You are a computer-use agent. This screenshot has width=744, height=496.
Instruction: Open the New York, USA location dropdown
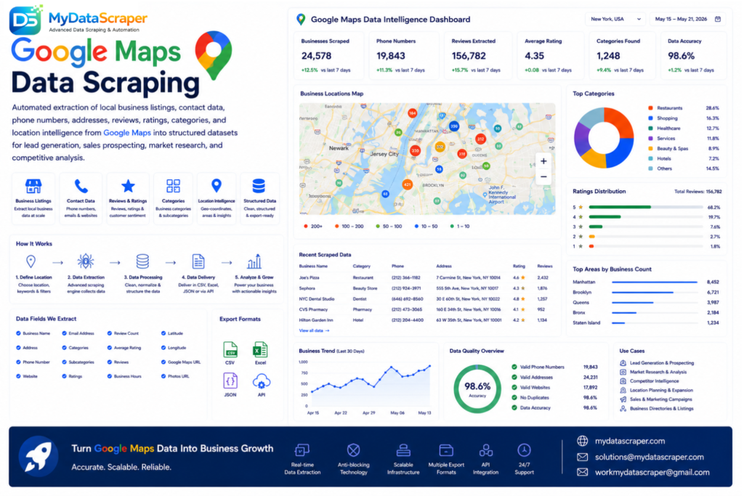(615, 19)
